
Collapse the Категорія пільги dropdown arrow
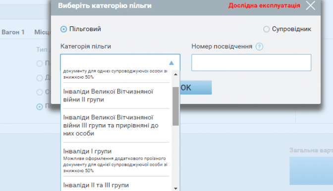click(171, 63)
